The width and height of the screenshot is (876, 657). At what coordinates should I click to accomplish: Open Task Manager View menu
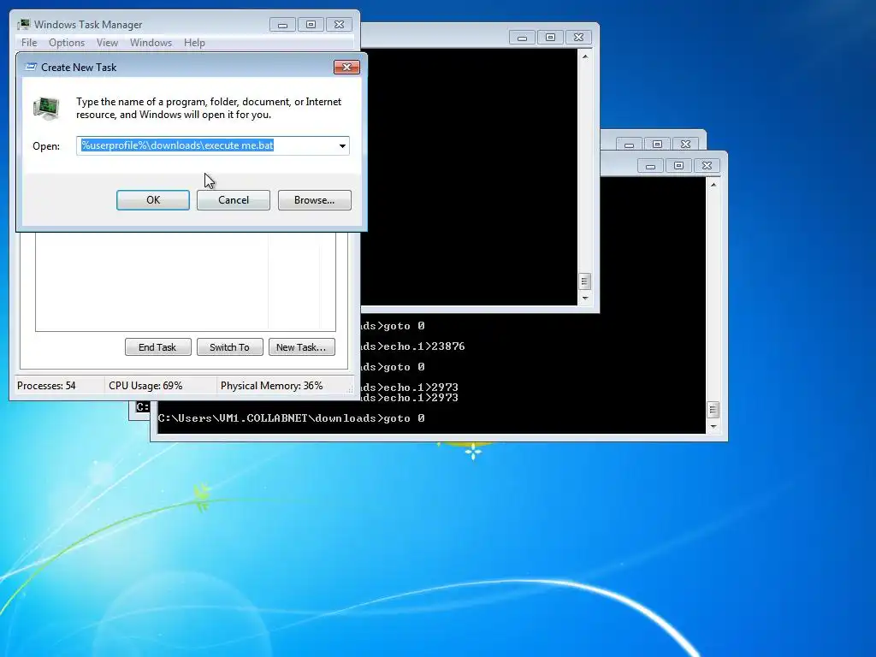click(107, 43)
